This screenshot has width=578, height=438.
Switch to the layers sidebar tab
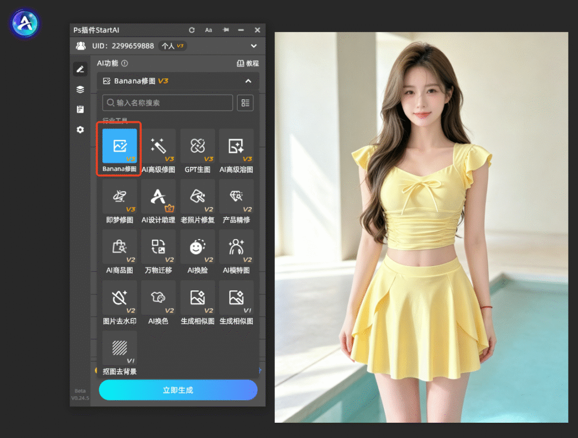coord(80,90)
